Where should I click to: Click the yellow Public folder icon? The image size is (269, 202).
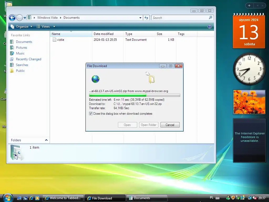click(x=12, y=71)
